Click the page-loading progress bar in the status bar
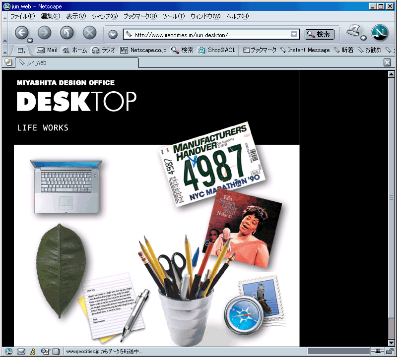Image resolution: width=397 pixels, height=357 pixels. [x=338, y=351]
